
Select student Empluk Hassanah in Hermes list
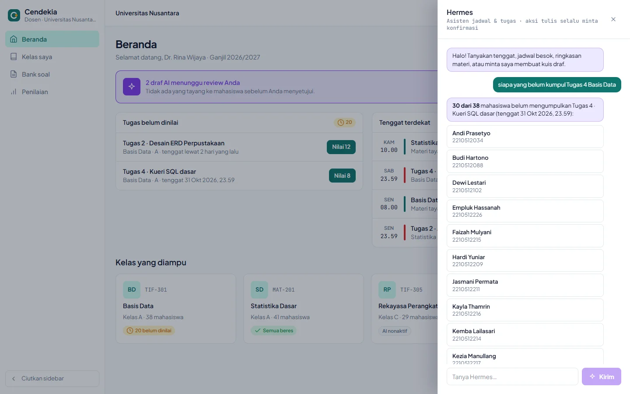(525, 211)
